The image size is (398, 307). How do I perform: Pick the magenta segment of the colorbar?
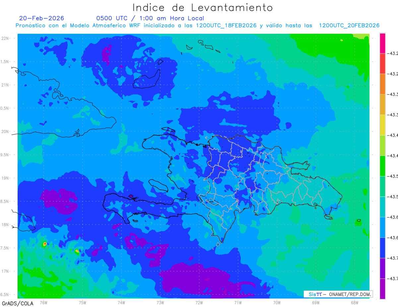click(382, 43)
